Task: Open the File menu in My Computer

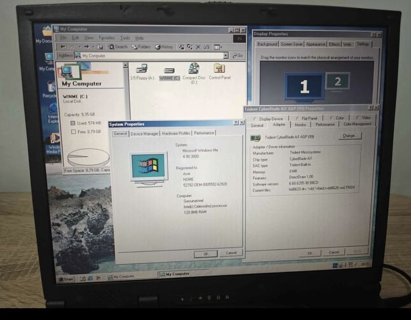Action: click(63, 38)
